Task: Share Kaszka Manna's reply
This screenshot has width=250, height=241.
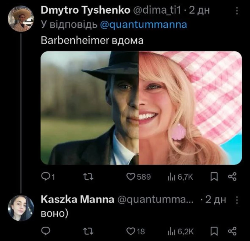Action: (232, 231)
